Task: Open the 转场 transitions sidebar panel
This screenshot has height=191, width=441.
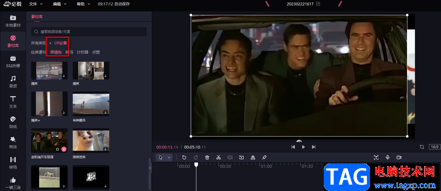Action: [x=13, y=163]
